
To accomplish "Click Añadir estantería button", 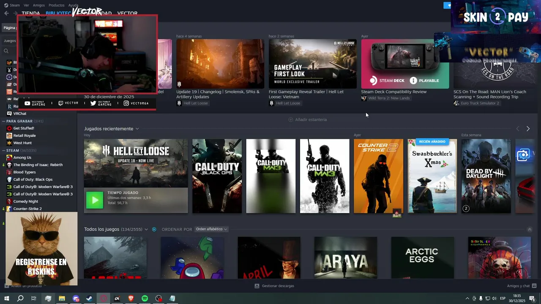I will click(x=307, y=119).
